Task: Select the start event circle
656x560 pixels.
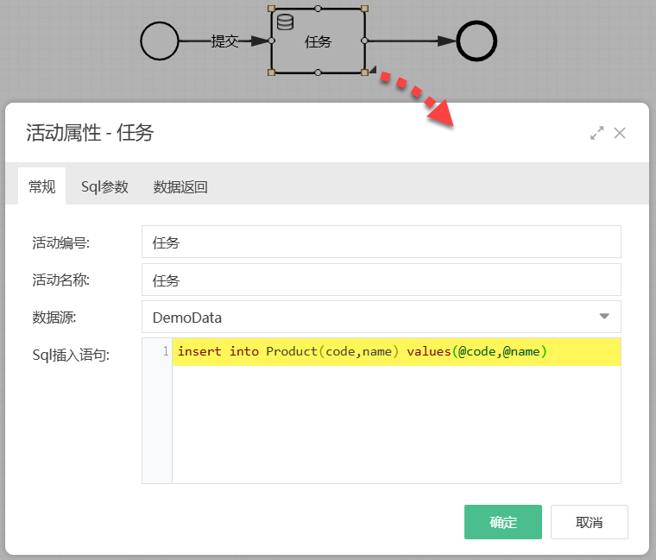Action: pos(160,41)
